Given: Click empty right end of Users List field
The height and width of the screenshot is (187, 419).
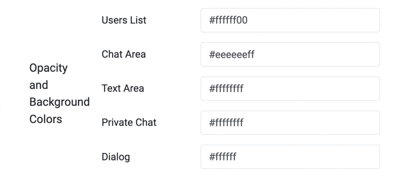Looking at the screenshot, I should point(360,20).
